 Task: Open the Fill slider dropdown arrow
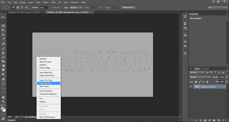point(226,82)
